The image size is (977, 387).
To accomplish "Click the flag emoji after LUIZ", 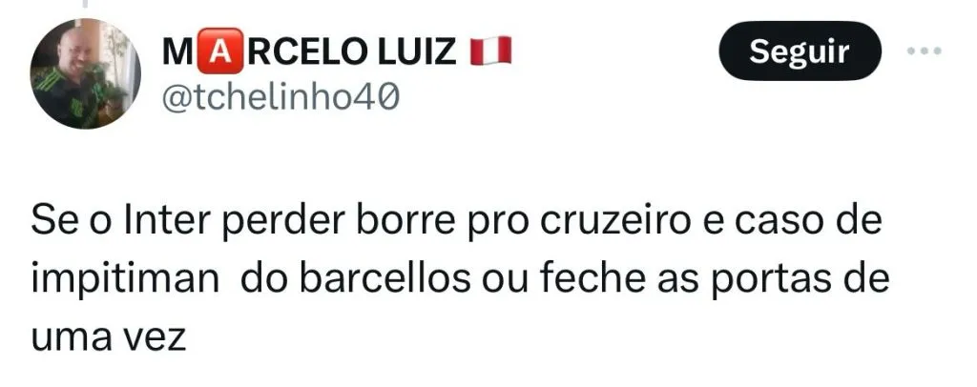I will pos(490,51).
